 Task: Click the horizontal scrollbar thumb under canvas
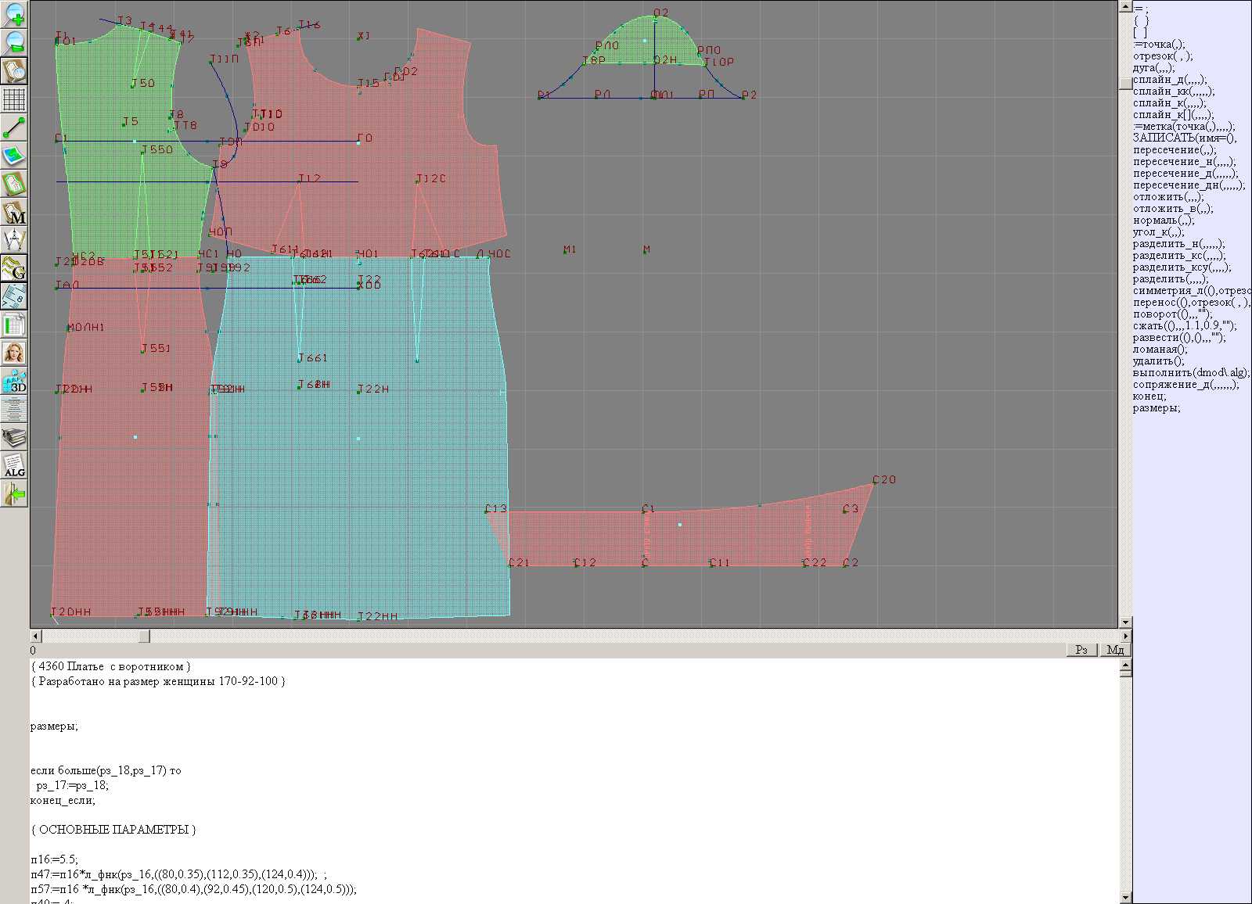pyautogui.click(x=144, y=637)
